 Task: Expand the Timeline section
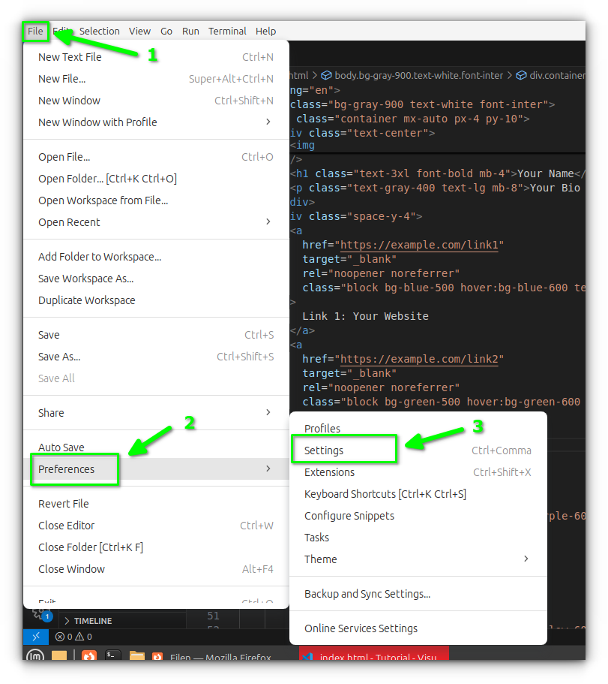click(92, 621)
